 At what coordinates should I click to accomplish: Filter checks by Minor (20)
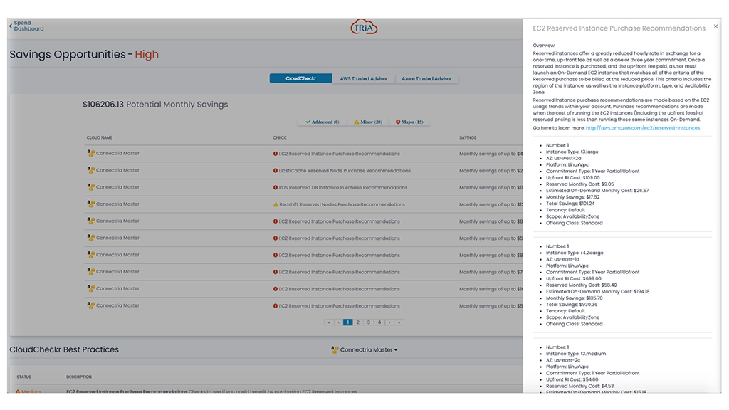pos(368,122)
